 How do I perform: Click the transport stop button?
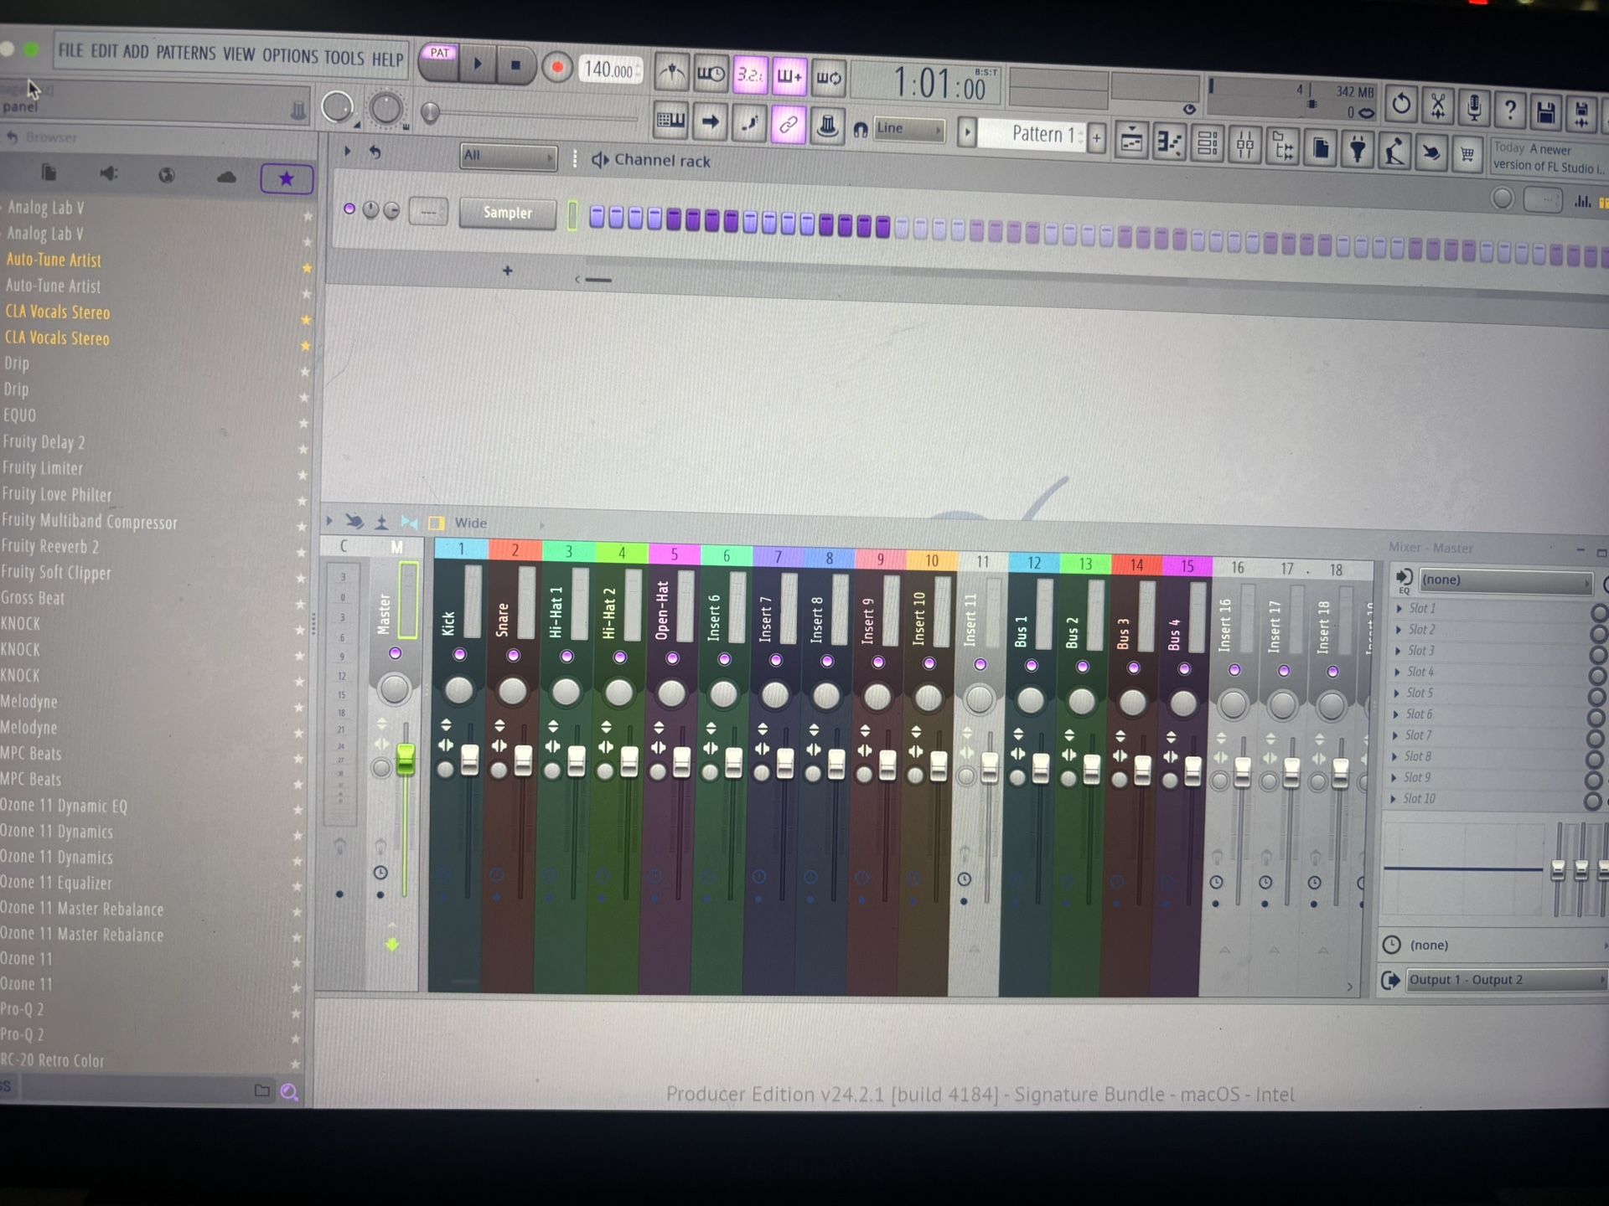515,65
